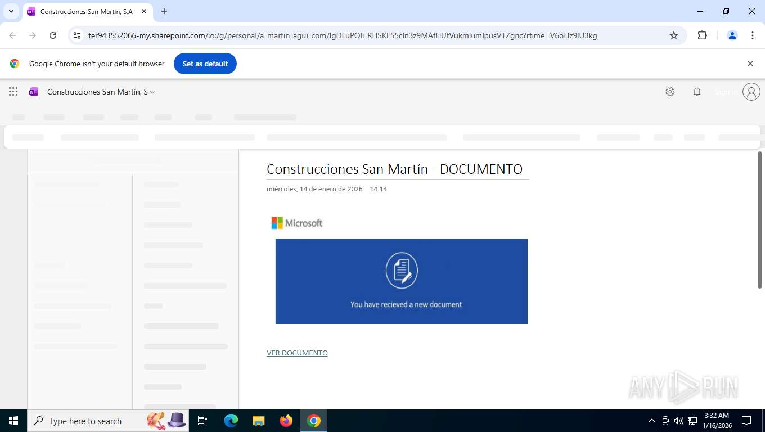765x432 pixels.
Task: Open the volume speaker tray icon
Action: (678, 421)
